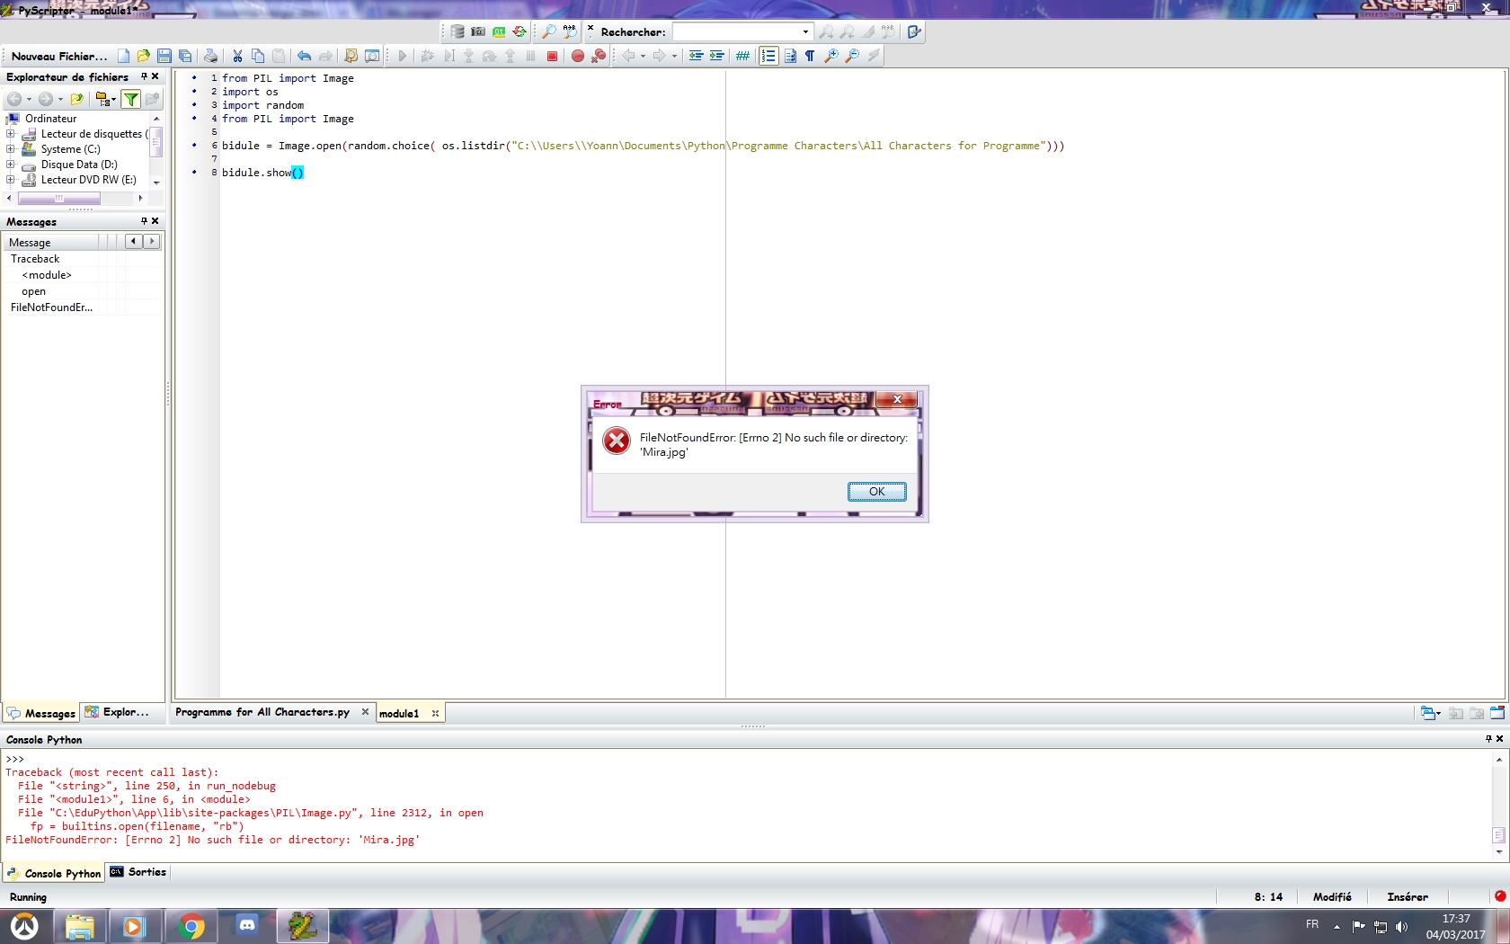Image resolution: width=1510 pixels, height=944 pixels.
Task: Expand the Systeme (C:) drive node
Action: pyautogui.click(x=10, y=149)
